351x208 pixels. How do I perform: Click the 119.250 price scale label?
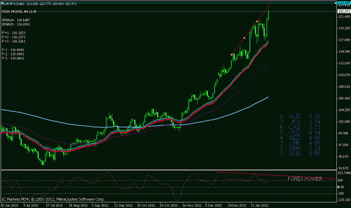[344, 29]
